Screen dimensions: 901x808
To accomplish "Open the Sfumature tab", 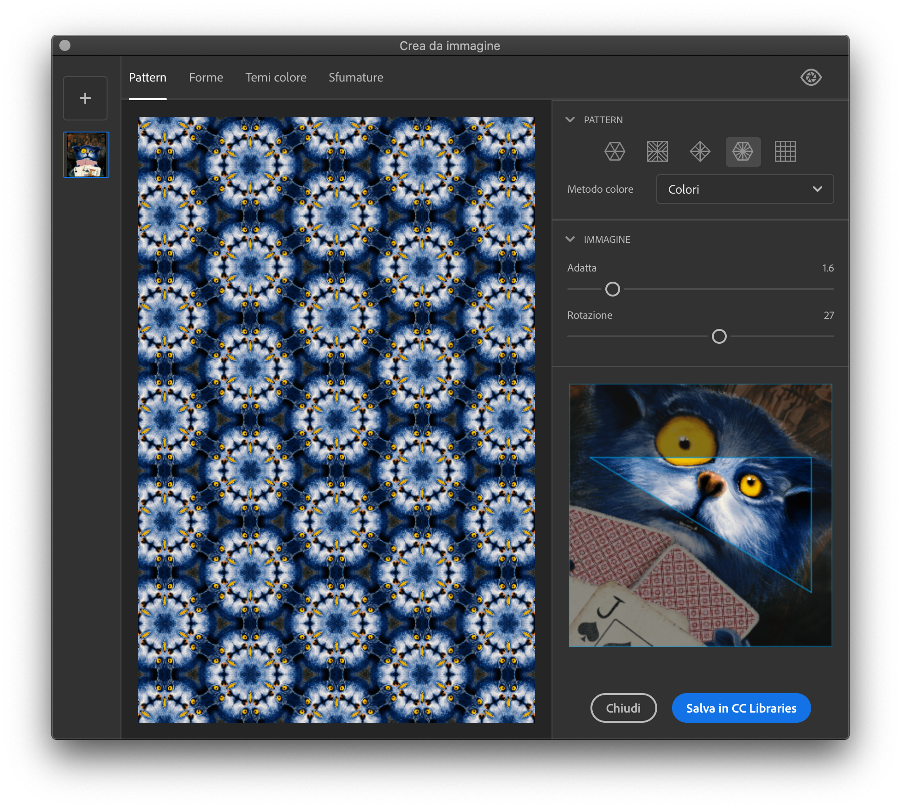I will point(355,77).
